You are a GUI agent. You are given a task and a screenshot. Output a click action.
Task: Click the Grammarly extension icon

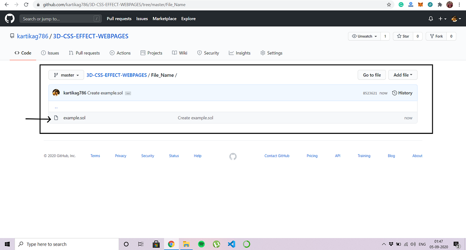pos(401,4)
